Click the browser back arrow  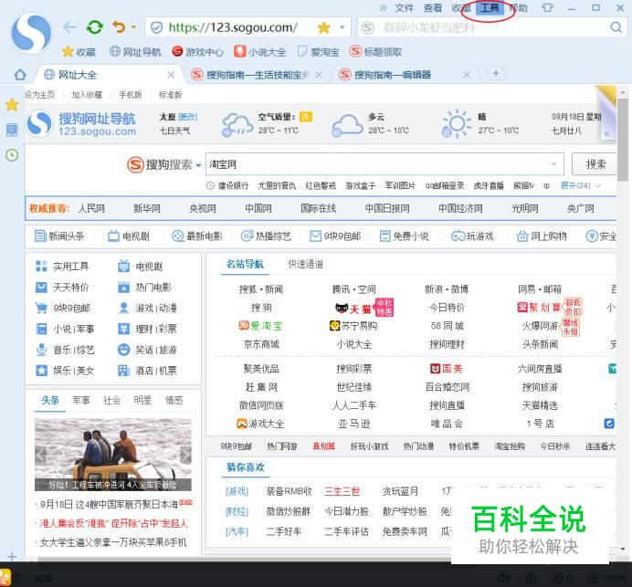pos(69,27)
